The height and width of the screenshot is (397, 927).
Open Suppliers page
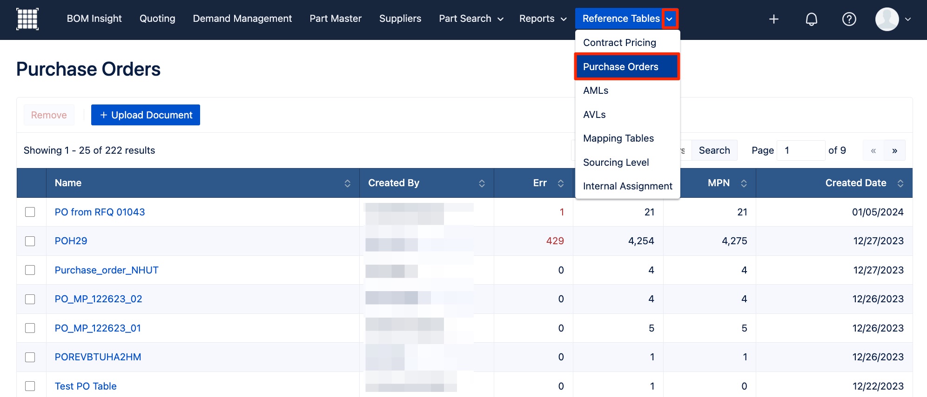(400, 19)
